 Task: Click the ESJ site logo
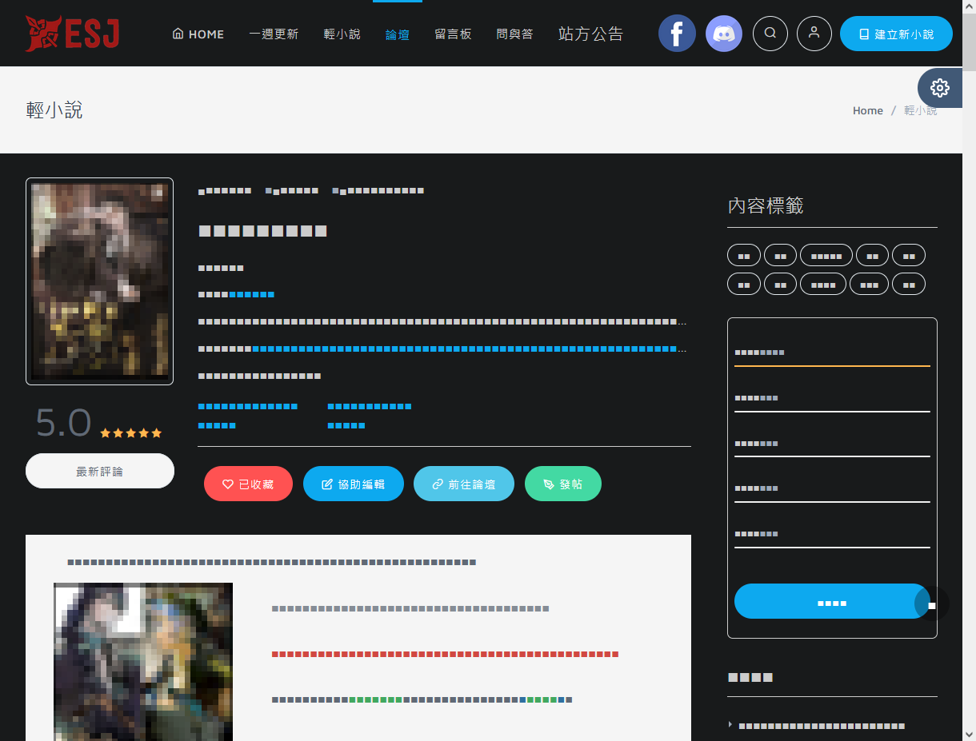(72, 34)
